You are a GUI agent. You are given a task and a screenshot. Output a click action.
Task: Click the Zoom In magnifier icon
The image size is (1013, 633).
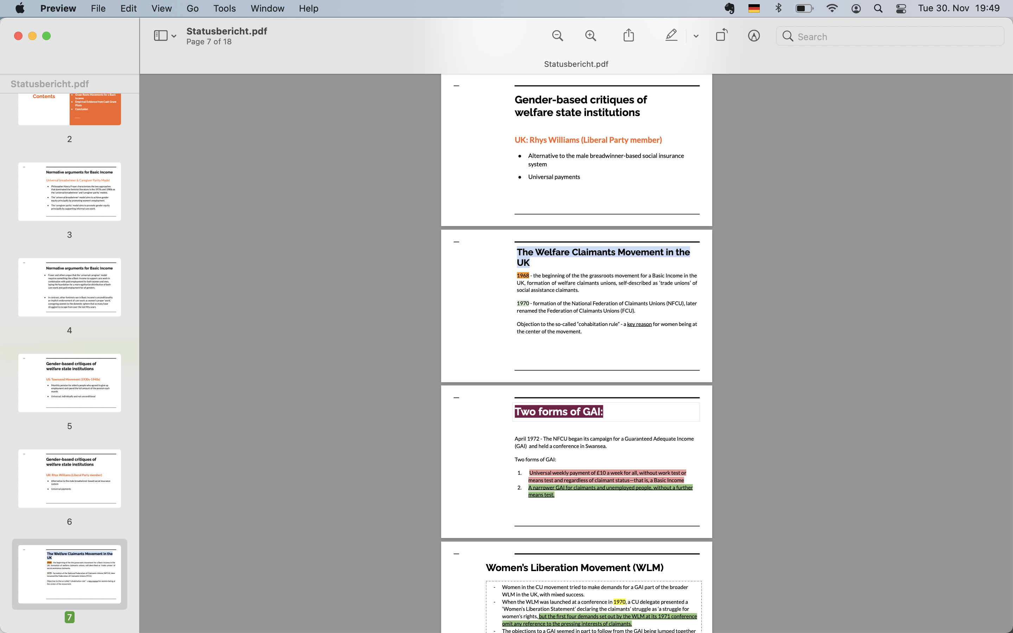pos(590,36)
